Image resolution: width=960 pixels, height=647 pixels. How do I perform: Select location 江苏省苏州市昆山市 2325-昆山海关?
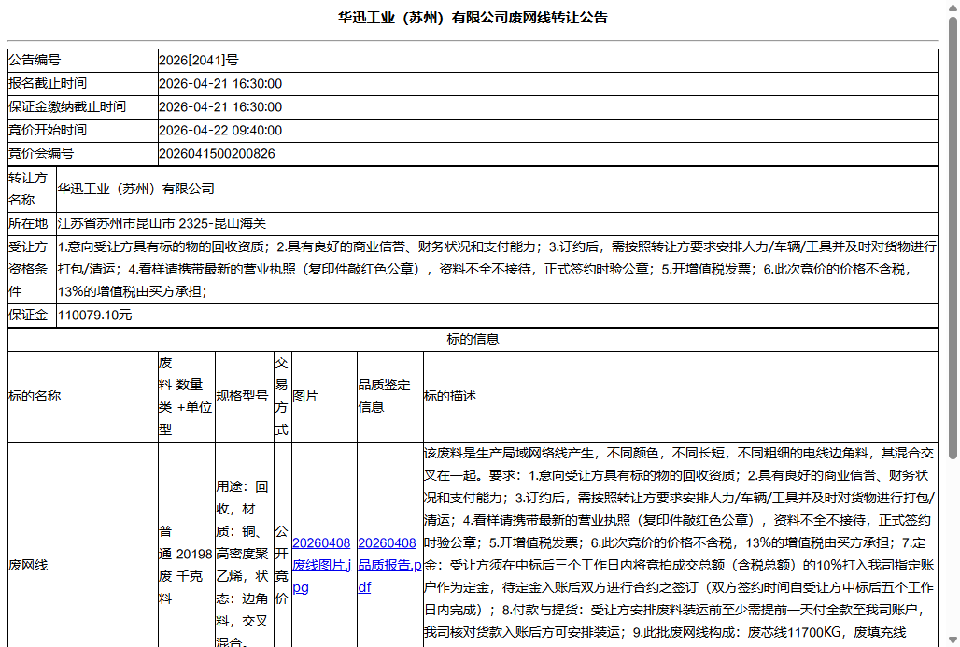162,223
